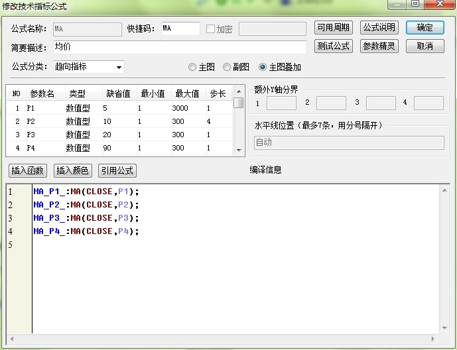Select the P3 parameter row
The image size is (457, 350).
pos(119,135)
